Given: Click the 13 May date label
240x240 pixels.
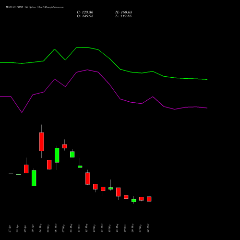Looking at the screenshot, I should point(94,228).
